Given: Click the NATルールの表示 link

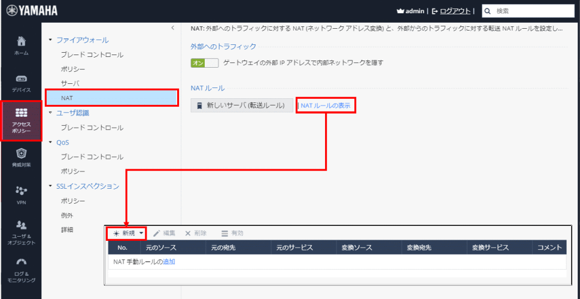Looking at the screenshot, I should pos(326,106).
